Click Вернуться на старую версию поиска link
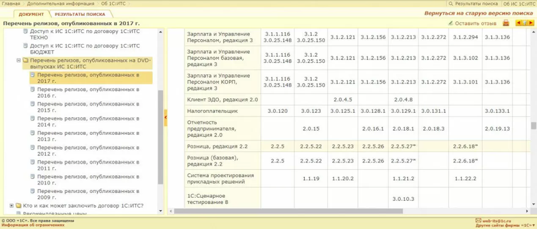 click(479, 14)
